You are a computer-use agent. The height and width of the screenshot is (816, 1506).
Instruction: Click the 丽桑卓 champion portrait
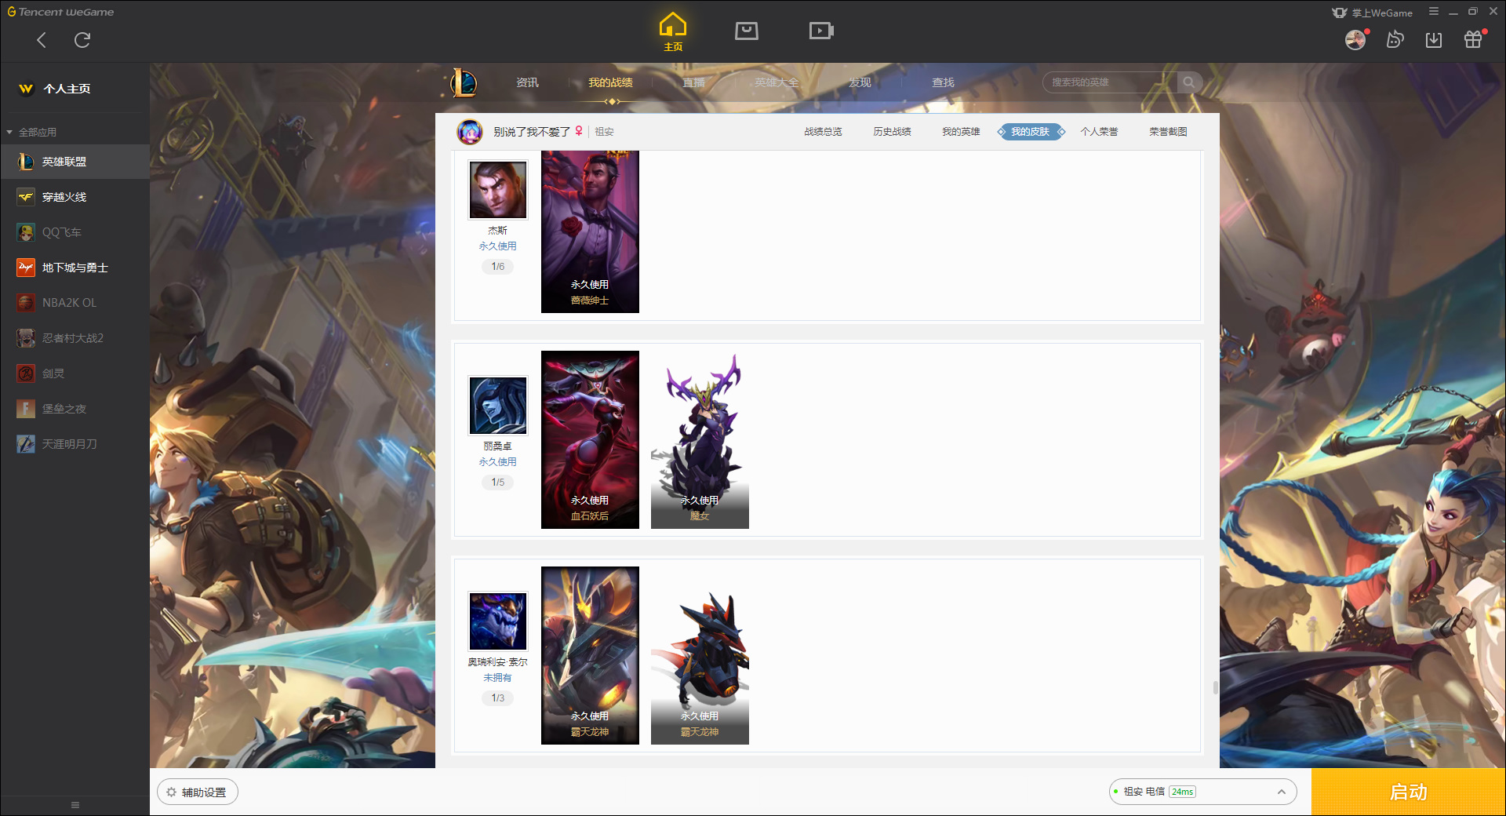(x=498, y=406)
